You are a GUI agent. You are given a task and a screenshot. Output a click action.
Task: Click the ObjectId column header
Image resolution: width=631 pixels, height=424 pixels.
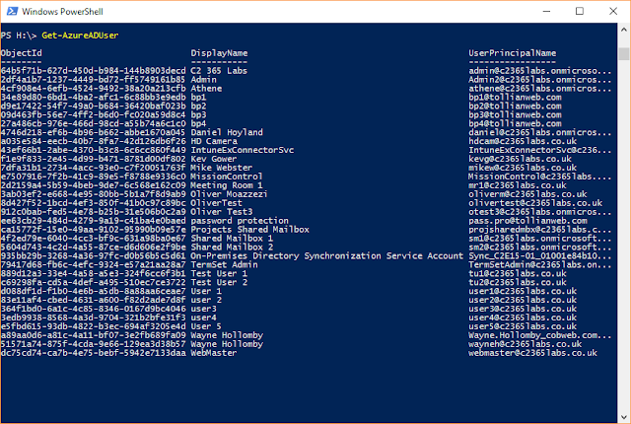pyautogui.click(x=22, y=53)
